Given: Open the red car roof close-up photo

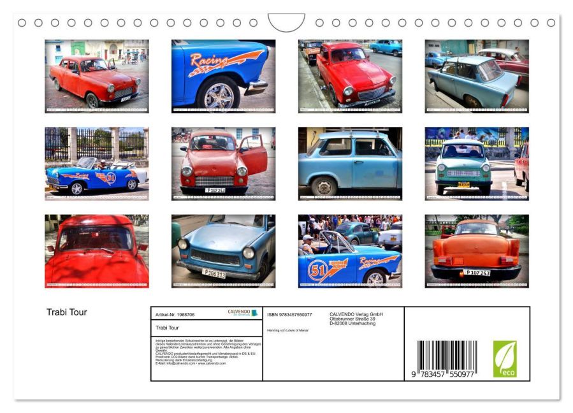Looking at the screenshot, I should tap(96, 251).
